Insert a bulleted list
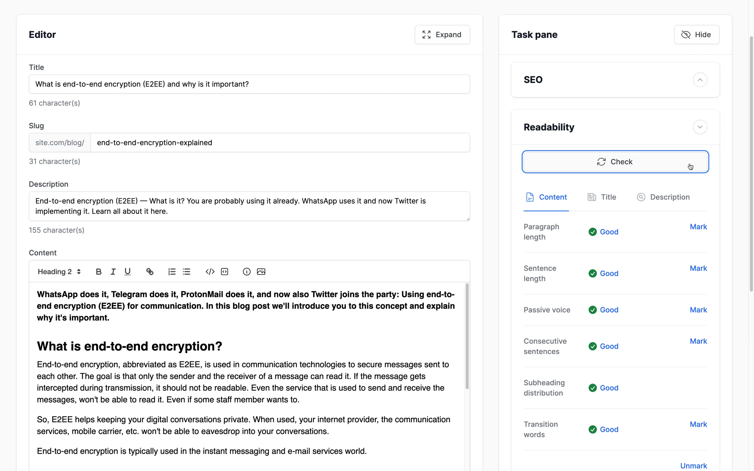The height and width of the screenshot is (471, 754). (x=186, y=271)
